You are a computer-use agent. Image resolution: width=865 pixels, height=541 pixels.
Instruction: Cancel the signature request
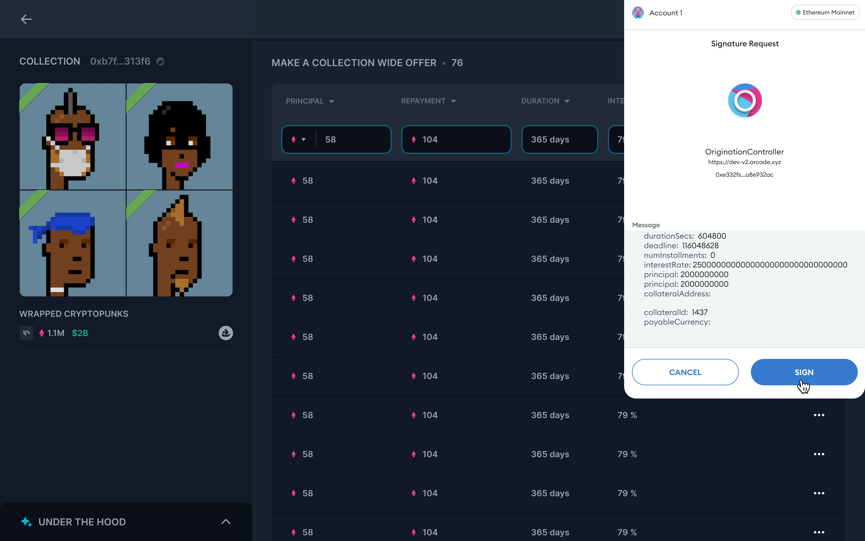685,372
